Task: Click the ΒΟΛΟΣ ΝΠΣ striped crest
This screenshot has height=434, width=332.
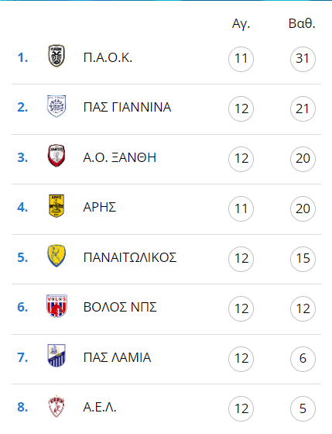Action: point(56,306)
